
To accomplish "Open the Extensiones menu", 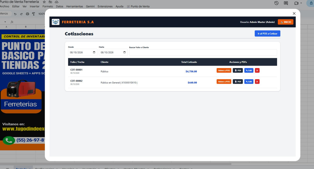I will click(x=105, y=6).
